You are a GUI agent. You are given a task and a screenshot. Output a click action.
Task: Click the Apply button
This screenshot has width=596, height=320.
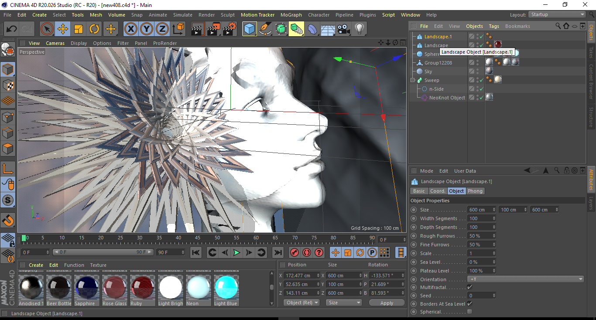tap(387, 303)
